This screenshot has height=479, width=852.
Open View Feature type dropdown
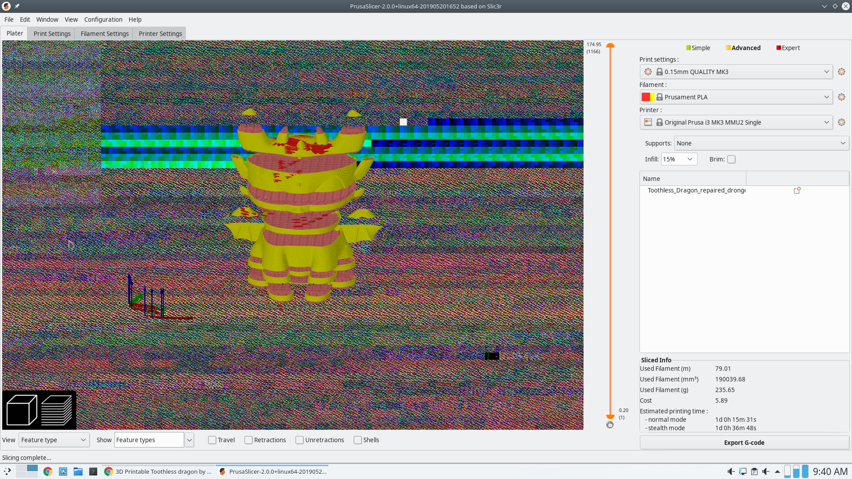[54, 440]
